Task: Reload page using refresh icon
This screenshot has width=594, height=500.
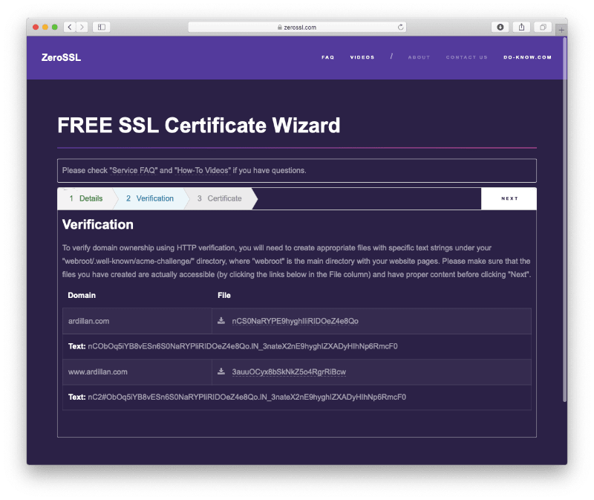Action: (x=400, y=27)
